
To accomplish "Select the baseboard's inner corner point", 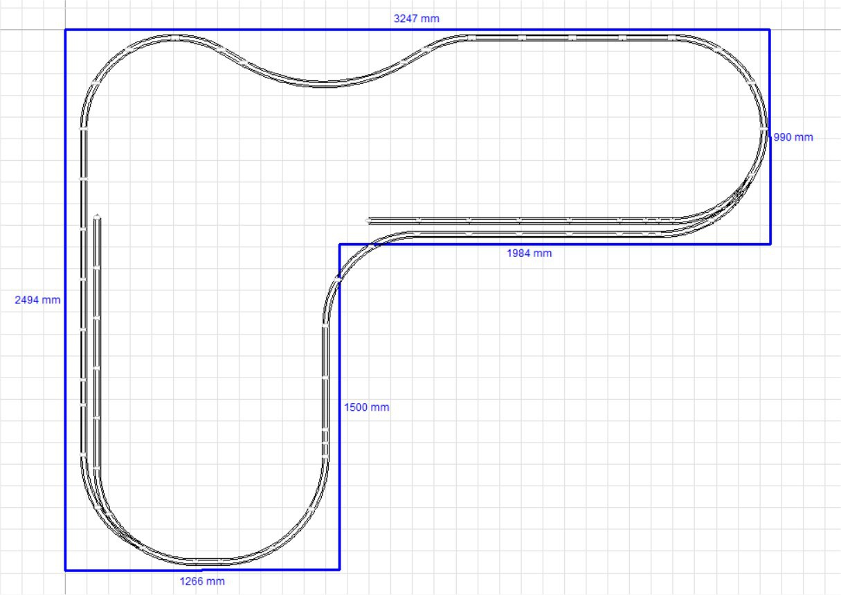I will [x=339, y=244].
